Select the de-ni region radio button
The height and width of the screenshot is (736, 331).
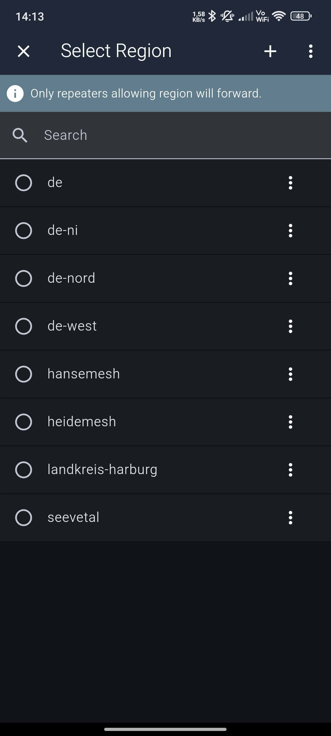pos(24,231)
